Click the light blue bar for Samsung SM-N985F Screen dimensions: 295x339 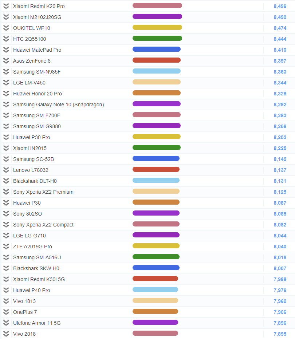(157, 71)
